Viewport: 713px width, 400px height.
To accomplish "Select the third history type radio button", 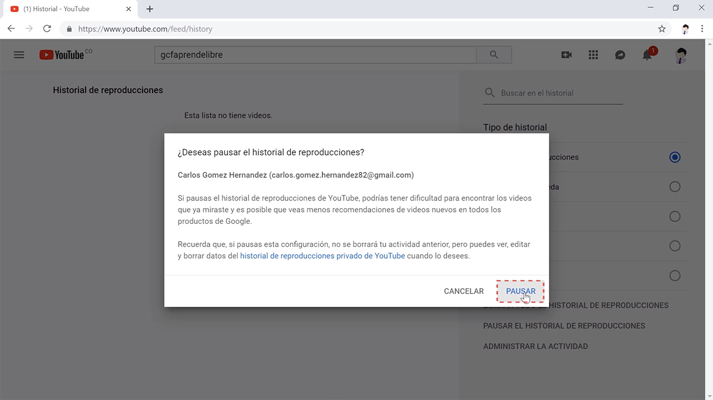I will click(675, 216).
